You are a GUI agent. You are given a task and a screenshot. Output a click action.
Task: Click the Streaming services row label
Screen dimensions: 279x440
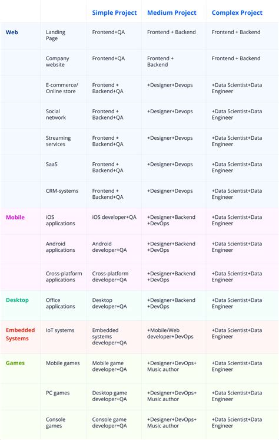tap(58, 141)
